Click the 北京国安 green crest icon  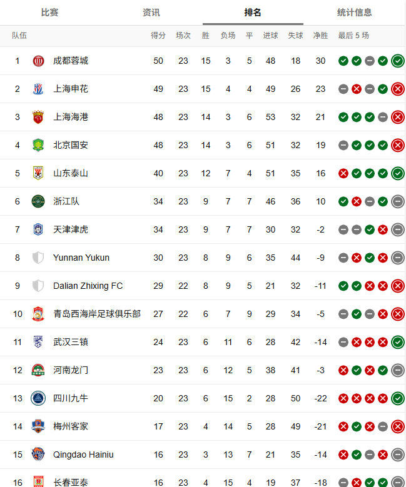point(38,145)
